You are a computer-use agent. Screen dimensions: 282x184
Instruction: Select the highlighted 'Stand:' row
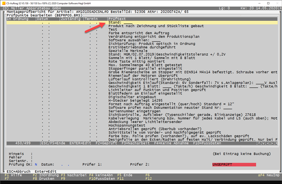click(141, 22)
